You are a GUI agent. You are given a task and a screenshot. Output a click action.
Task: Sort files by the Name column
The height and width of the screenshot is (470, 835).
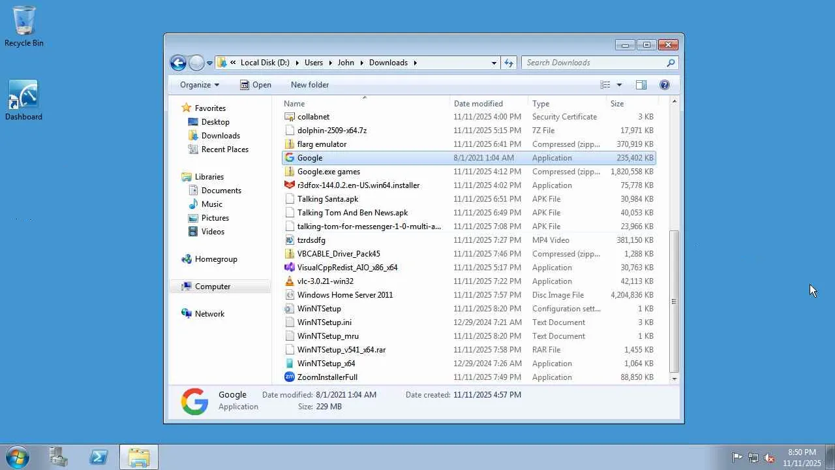pos(366,104)
